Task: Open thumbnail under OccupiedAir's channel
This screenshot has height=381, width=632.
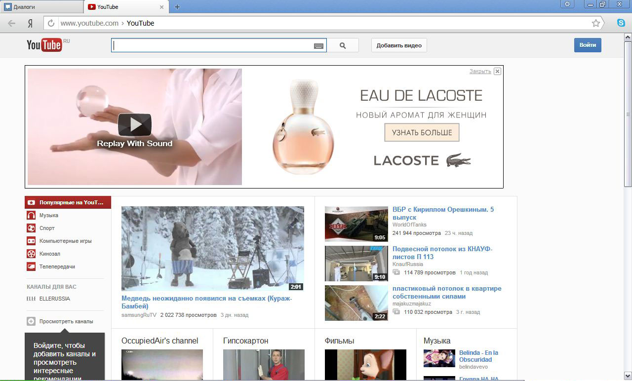Action: [x=162, y=365]
